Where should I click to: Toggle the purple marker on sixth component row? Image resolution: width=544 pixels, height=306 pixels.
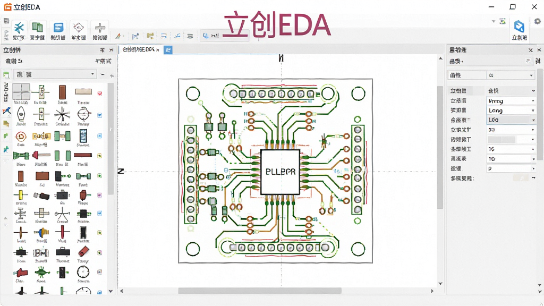[99, 195]
